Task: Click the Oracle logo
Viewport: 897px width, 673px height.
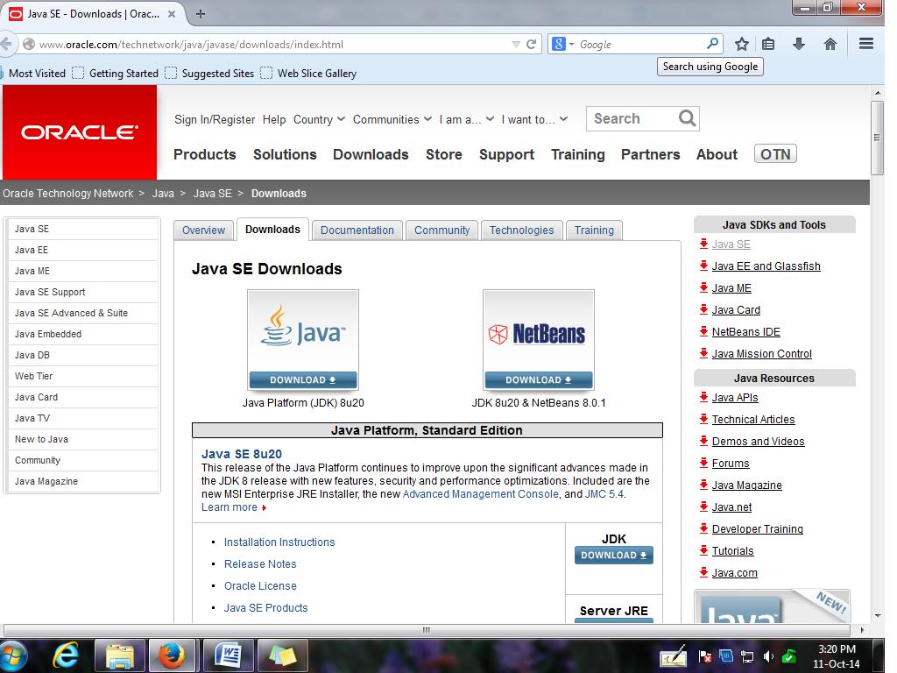Action: [x=80, y=132]
